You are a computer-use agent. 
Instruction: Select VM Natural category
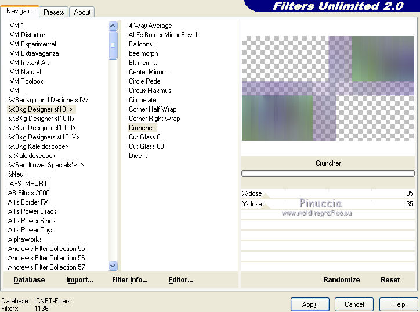(25, 72)
